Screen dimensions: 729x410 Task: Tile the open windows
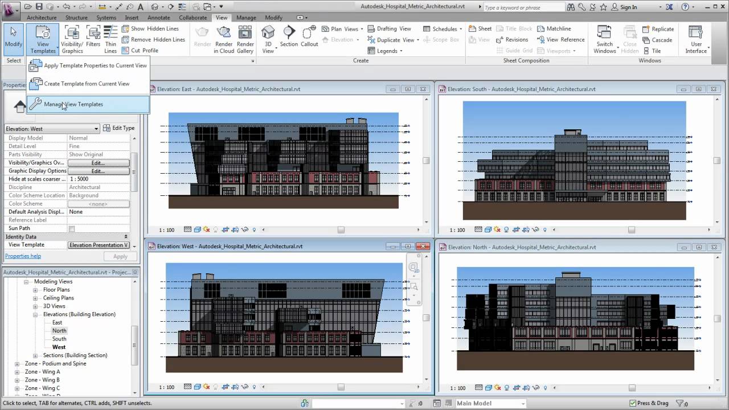point(651,51)
